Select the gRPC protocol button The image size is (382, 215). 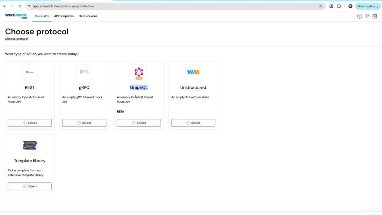(x=84, y=123)
